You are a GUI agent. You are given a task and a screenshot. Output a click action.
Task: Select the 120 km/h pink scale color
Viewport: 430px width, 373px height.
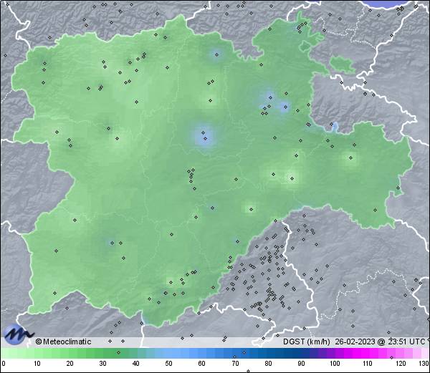399,354
